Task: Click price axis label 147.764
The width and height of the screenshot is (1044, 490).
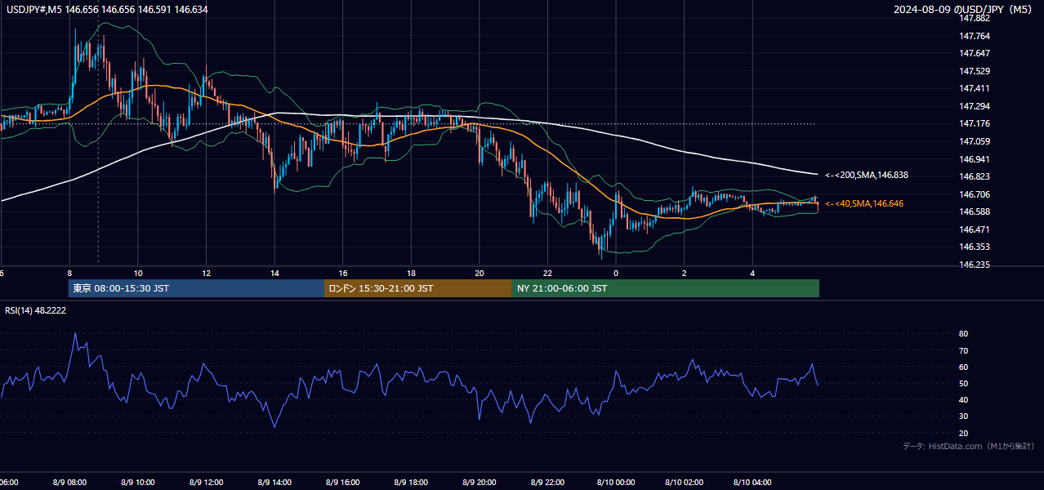Action: 975,36
